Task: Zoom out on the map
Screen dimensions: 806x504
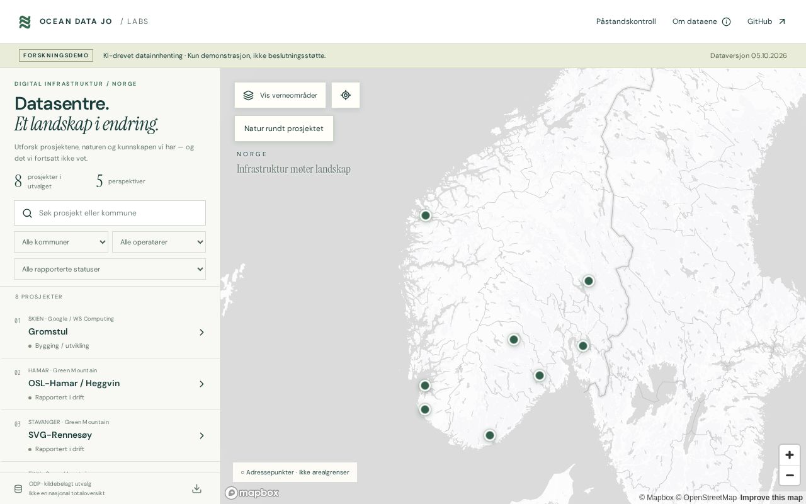Action: (790, 475)
